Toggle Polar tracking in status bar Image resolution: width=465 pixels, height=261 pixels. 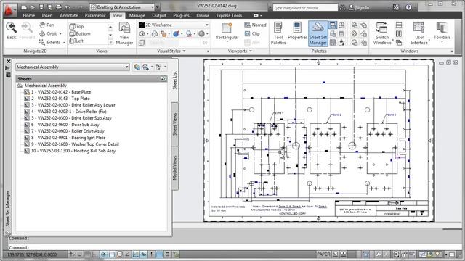[103, 254]
